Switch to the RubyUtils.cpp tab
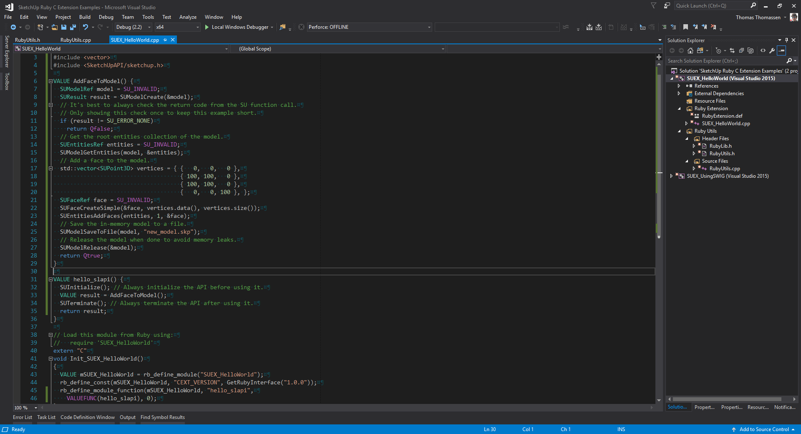Image resolution: width=801 pixels, height=434 pixels. point(76,40)
